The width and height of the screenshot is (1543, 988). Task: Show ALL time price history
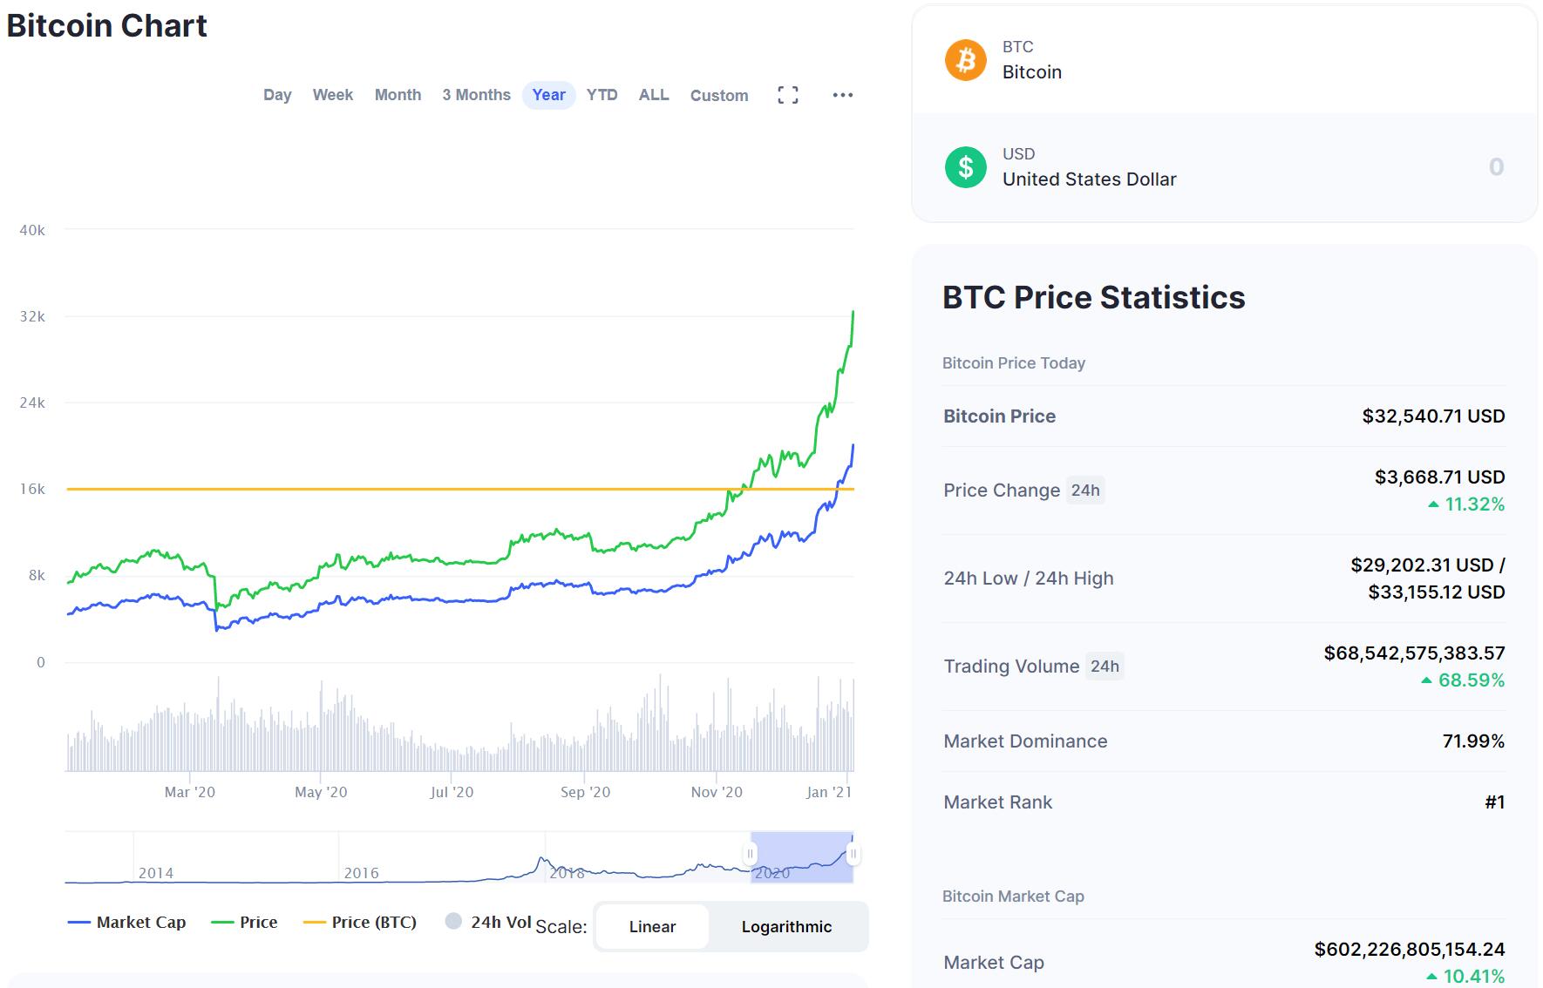pos(654,95)
